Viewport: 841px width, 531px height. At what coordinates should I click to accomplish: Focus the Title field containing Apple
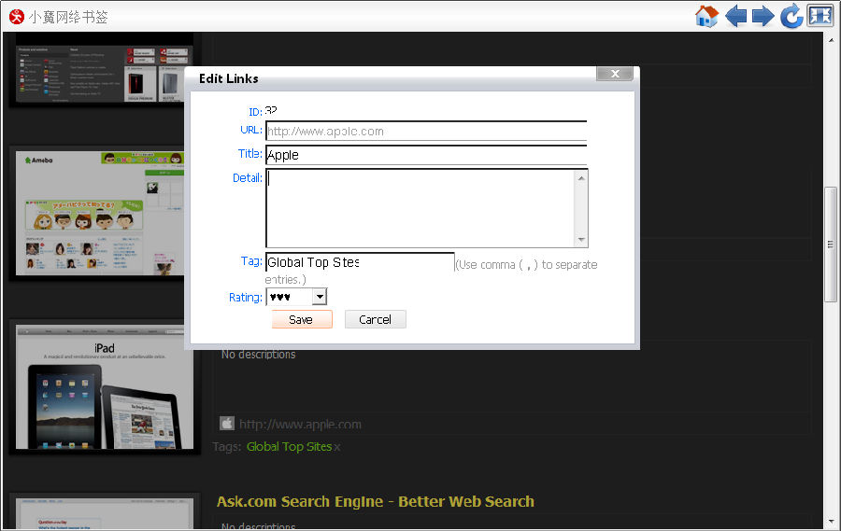tap(425, 155)
